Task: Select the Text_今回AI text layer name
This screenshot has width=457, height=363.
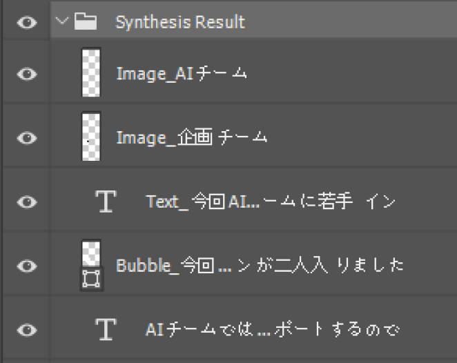Action: point(271,202)
